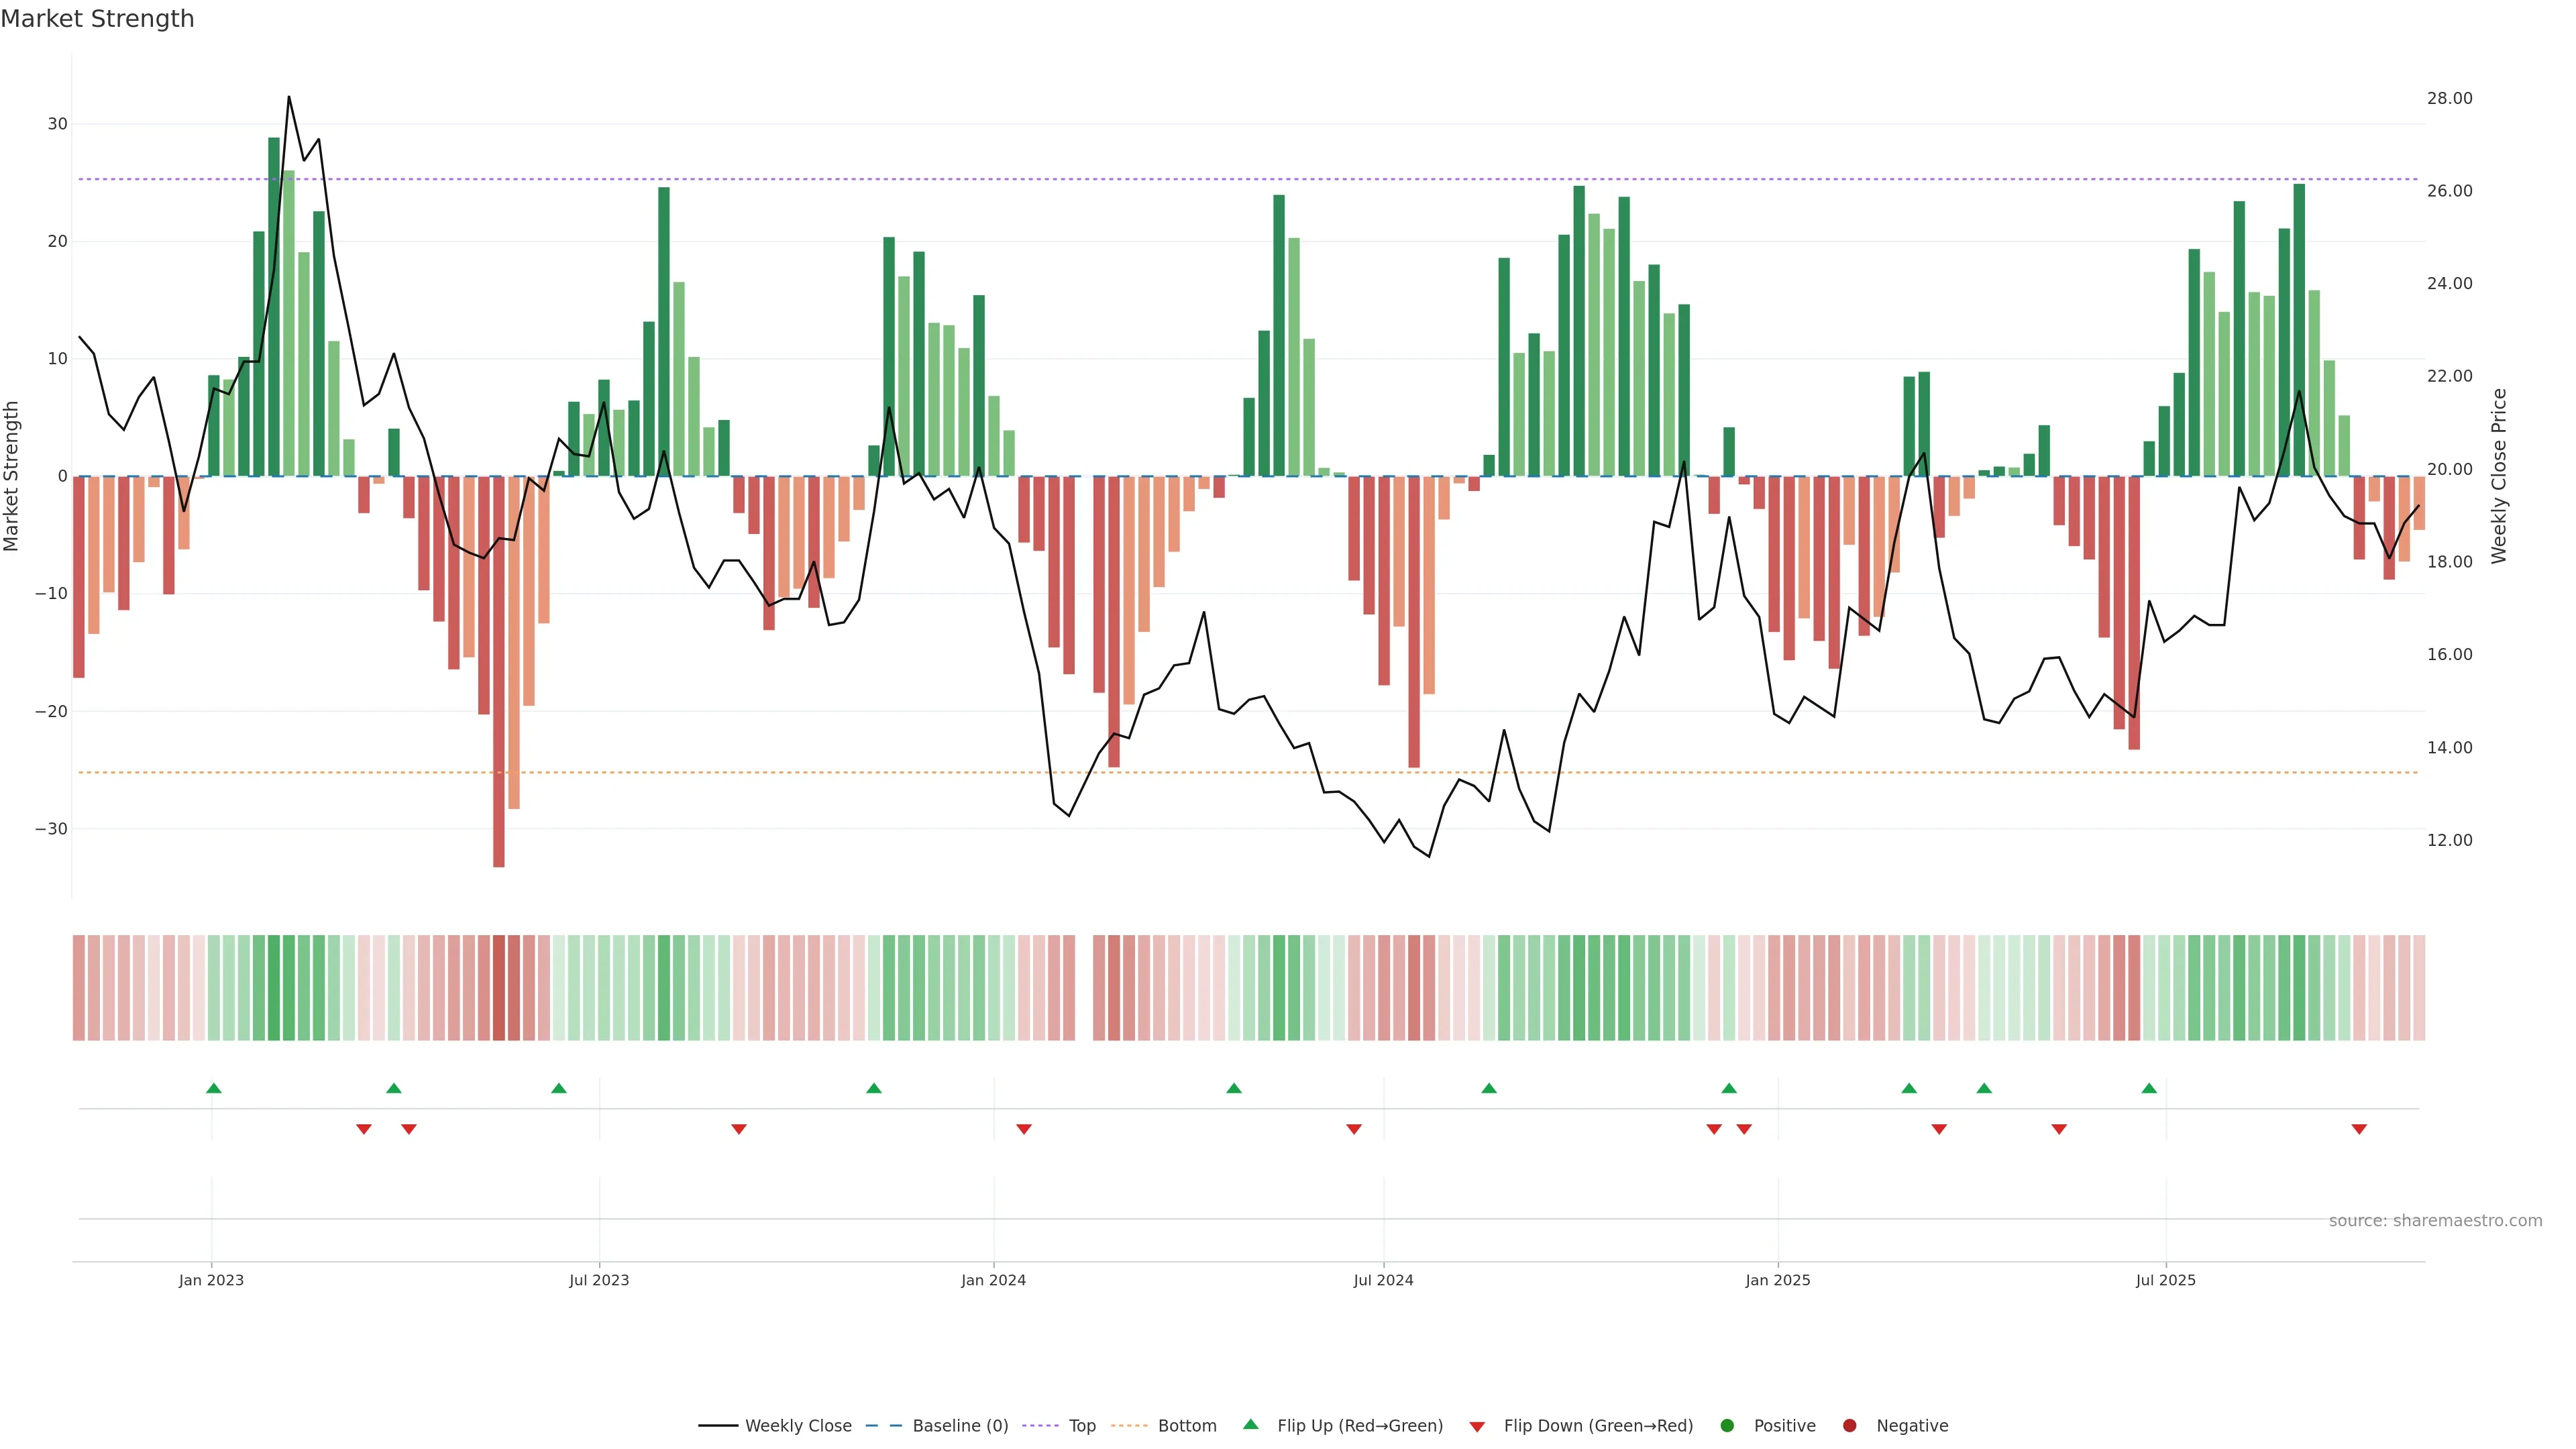Click the Bottom legend line marker
The height and width of the screenshot is (1449, 2576).
pos(1129,1426)
